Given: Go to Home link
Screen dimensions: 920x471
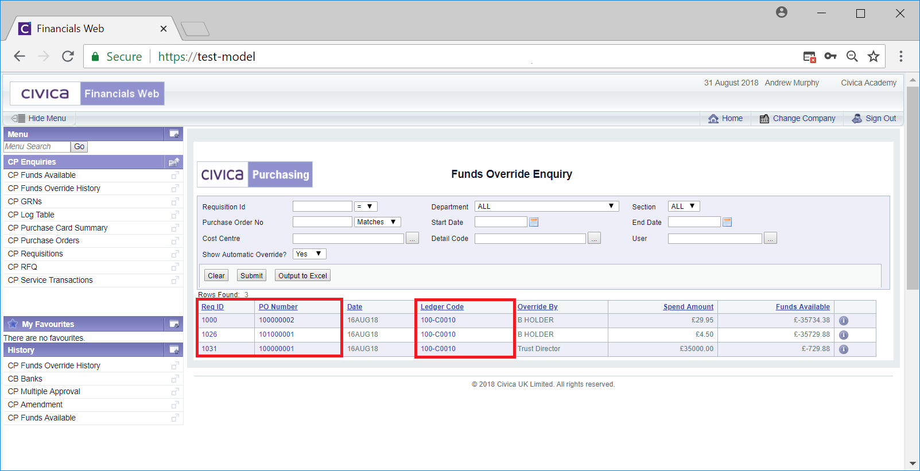Looking at the screenshot, I should (x=725, y=118).
